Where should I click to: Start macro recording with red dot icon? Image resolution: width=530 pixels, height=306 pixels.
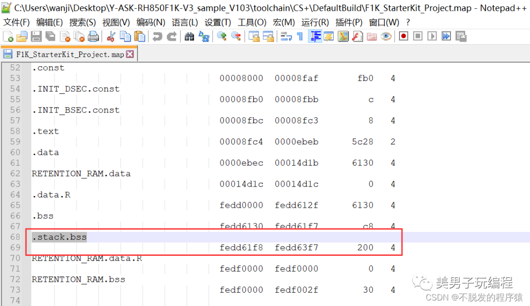click(x=403, y=36)
